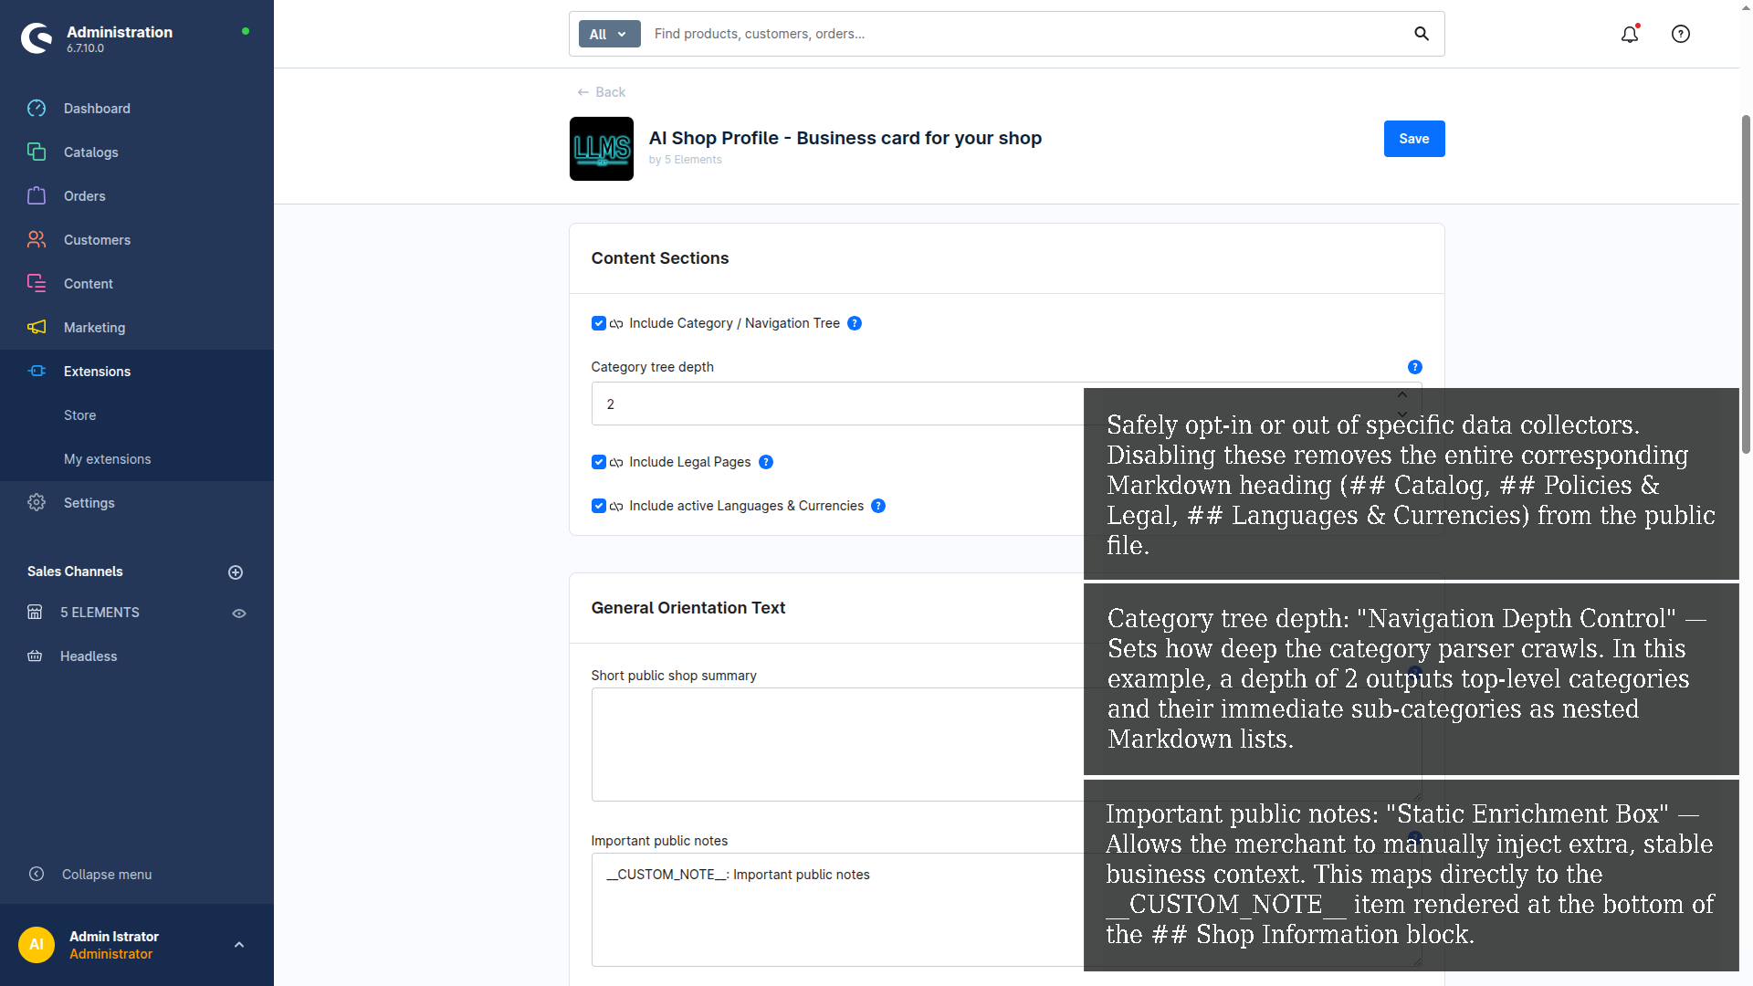Click Collapse menu label
This screenshot has height=986, width=1753.
tap(107, 875)
